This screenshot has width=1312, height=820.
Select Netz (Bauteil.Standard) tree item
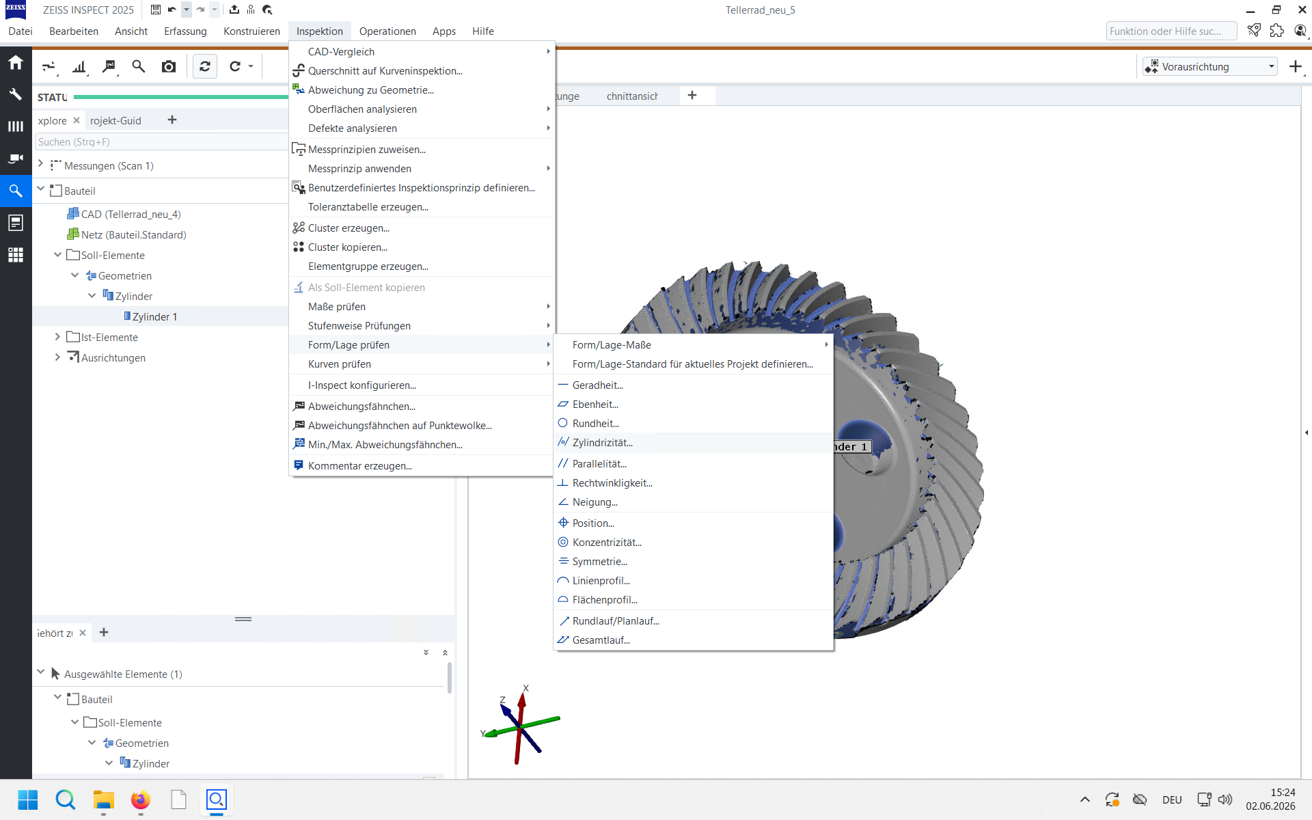[133, 235]
